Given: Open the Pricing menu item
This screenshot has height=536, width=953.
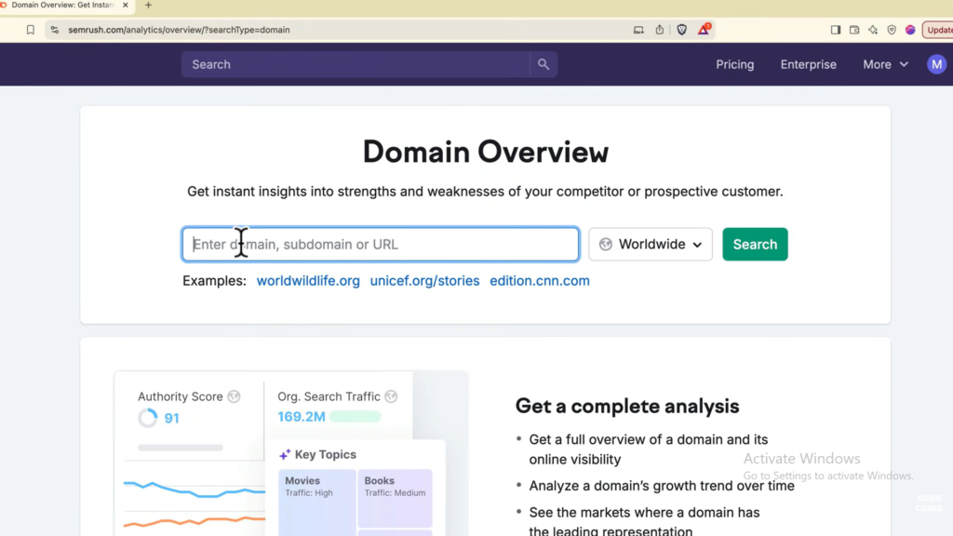Looking at the screenshot, I should click(734, 64).
